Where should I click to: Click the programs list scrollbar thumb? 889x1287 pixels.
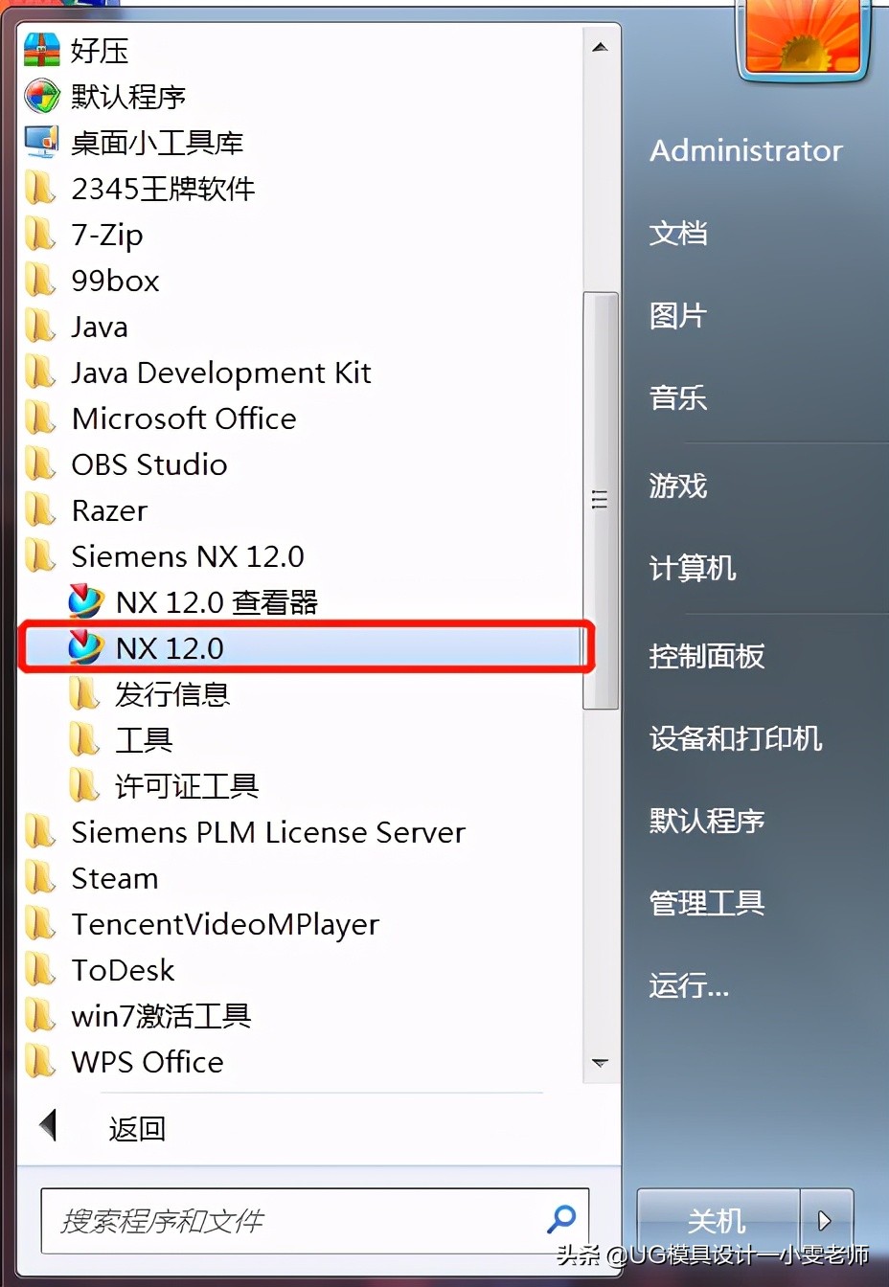click(601, 501)
